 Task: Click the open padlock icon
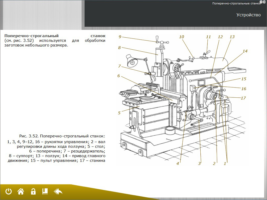point(33,192)
